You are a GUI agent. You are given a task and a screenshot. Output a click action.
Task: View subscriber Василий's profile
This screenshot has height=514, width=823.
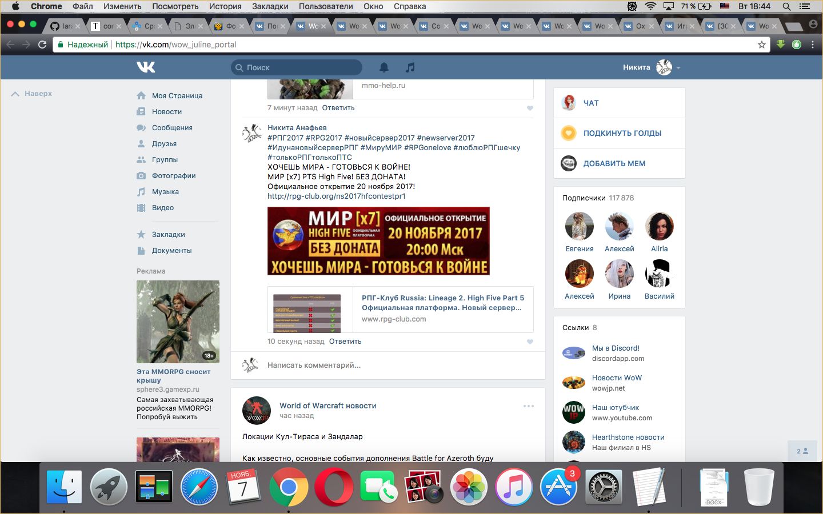point(660,279)
